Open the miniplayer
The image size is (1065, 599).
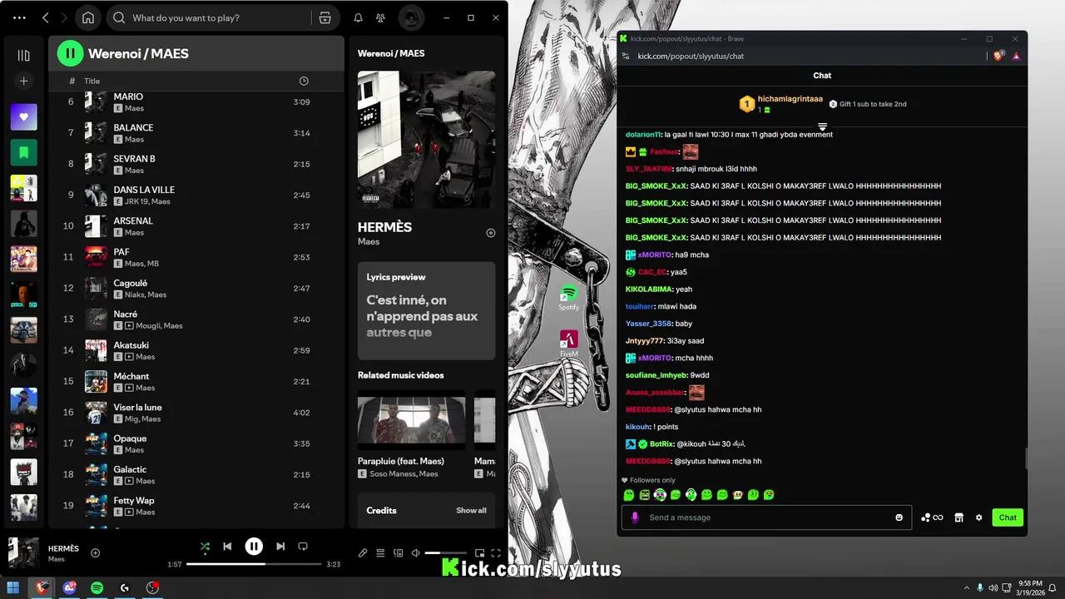point(479,553)
